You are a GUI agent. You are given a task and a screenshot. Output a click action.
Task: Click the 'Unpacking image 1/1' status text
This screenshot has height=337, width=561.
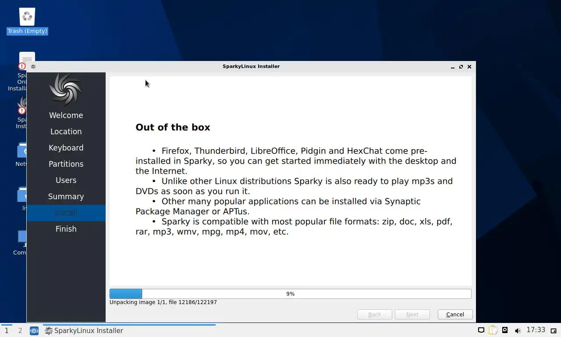click(163, 302)
